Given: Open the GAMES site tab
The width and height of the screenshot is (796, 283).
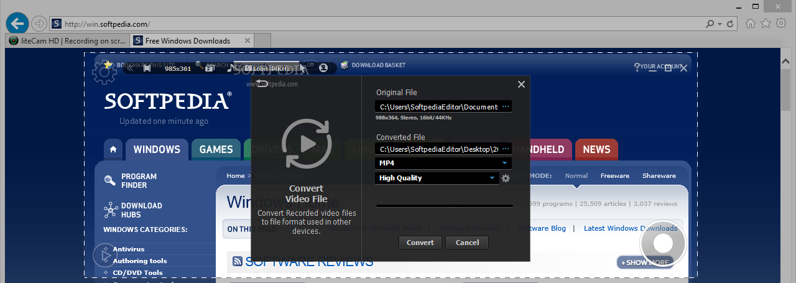Looking at the screenshot, I should 216,149.
